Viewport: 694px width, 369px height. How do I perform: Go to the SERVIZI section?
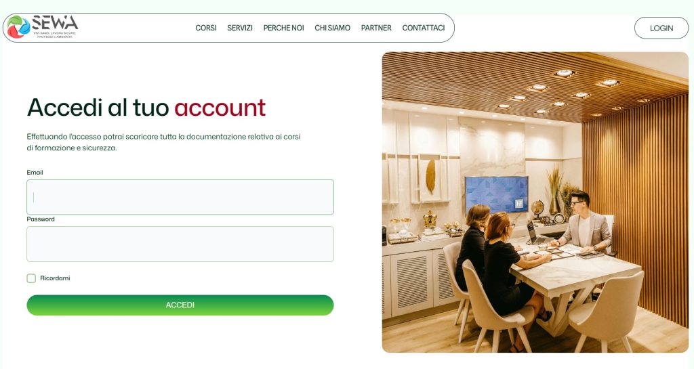[240, 28]
